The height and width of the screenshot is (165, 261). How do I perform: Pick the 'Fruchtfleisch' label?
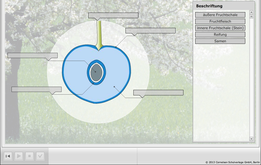[x=220, y=22]
